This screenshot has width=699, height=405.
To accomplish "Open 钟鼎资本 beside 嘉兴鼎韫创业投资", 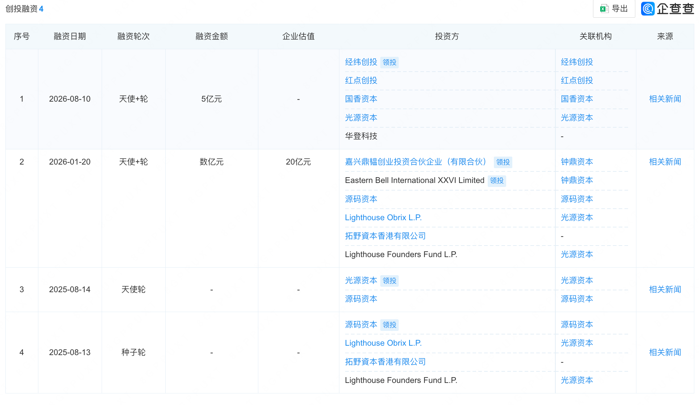I will click(x=577, y=162).
